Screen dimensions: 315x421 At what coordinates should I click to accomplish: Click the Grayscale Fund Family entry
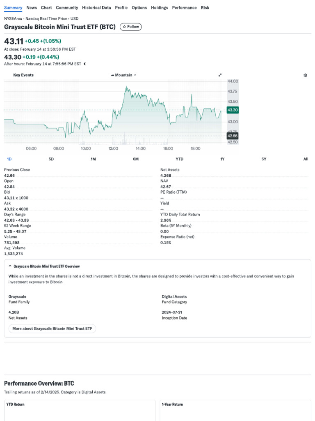click(19, 299)
